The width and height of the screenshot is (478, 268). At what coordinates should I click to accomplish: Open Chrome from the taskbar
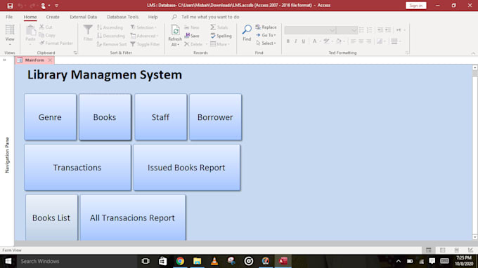(180, 261)
